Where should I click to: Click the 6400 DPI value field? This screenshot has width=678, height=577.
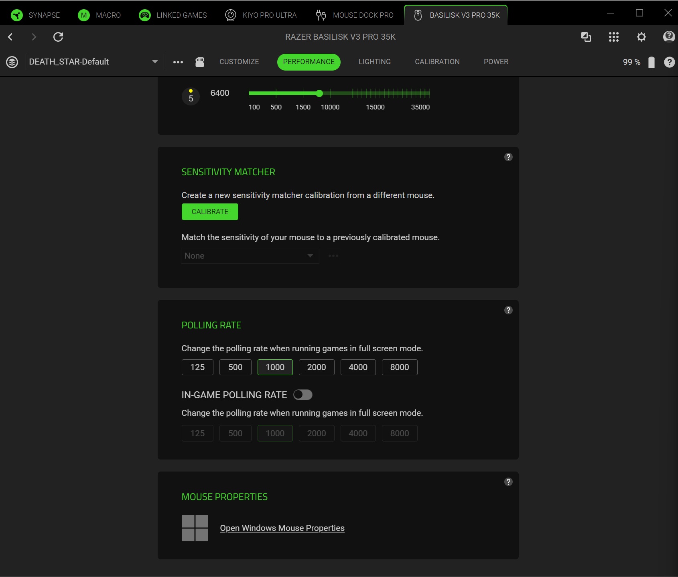pos(220,93)
